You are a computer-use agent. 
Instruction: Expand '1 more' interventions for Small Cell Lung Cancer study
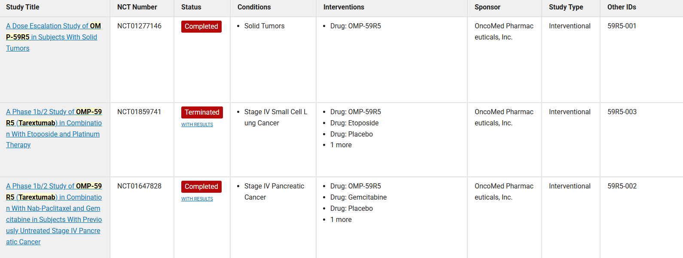(341, 145)
